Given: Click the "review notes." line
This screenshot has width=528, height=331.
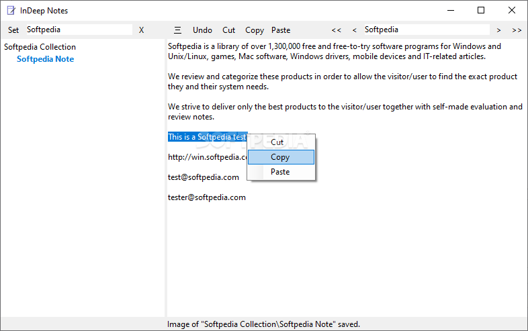Looking at the screenshot, I should pos(191,117).
